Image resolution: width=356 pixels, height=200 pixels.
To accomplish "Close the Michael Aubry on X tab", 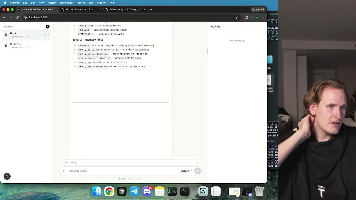I will pos(100,9).
